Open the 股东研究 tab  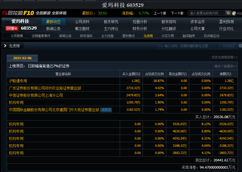coord(111,22)
